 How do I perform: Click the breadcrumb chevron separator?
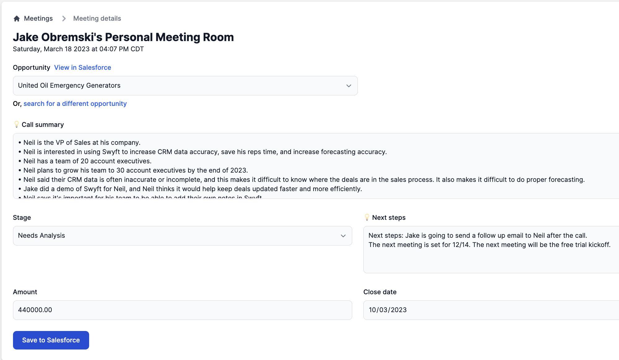(64, 19)
